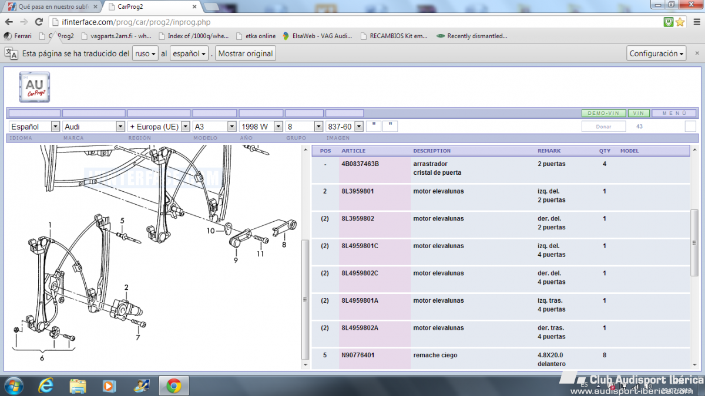Open the Modelo dropdown showing A3
The height and width of the screenshot is (396, 705).
pos(214,126)
